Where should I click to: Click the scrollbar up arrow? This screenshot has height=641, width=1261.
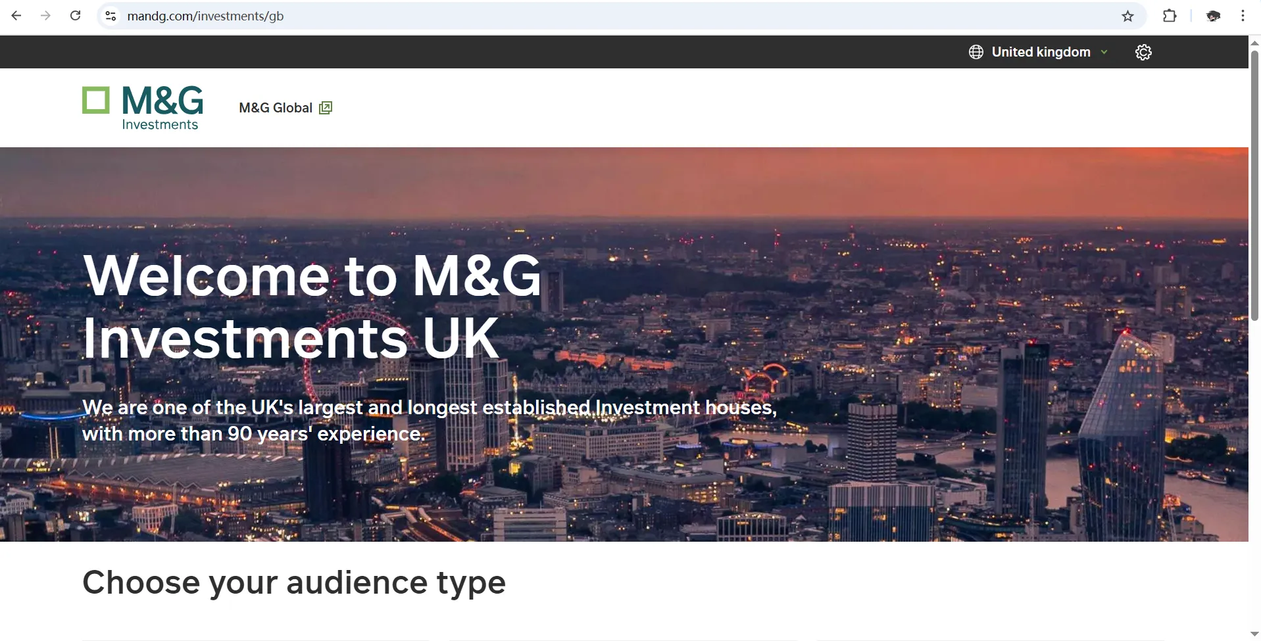(x=1254, y=42)
